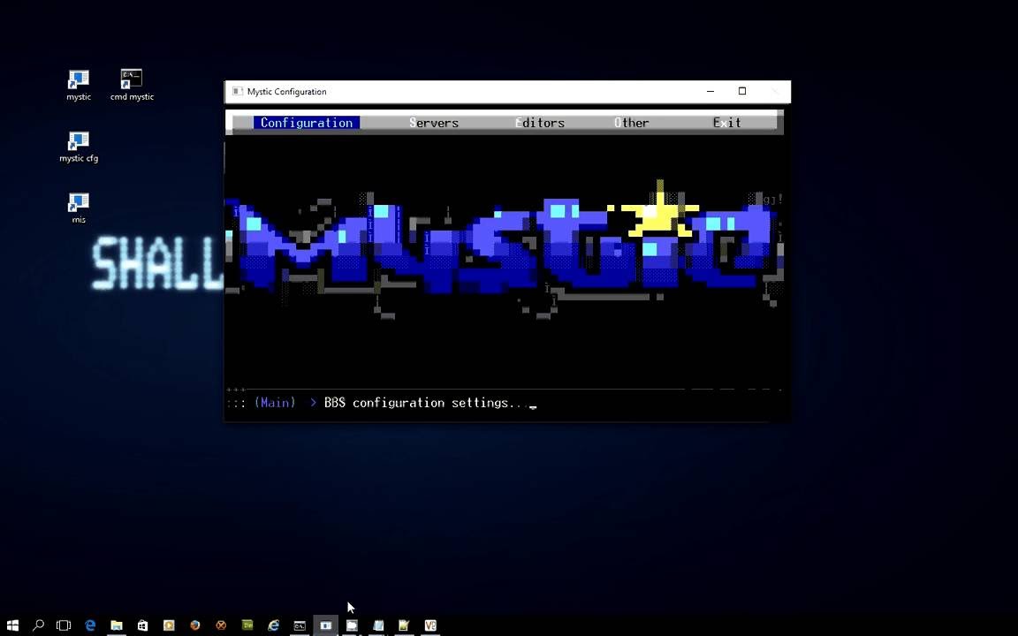The height and width of the screenshot is (636, 1018).
Task: Launch Firefox from the taskbar
Action: [x=194, y=625]
